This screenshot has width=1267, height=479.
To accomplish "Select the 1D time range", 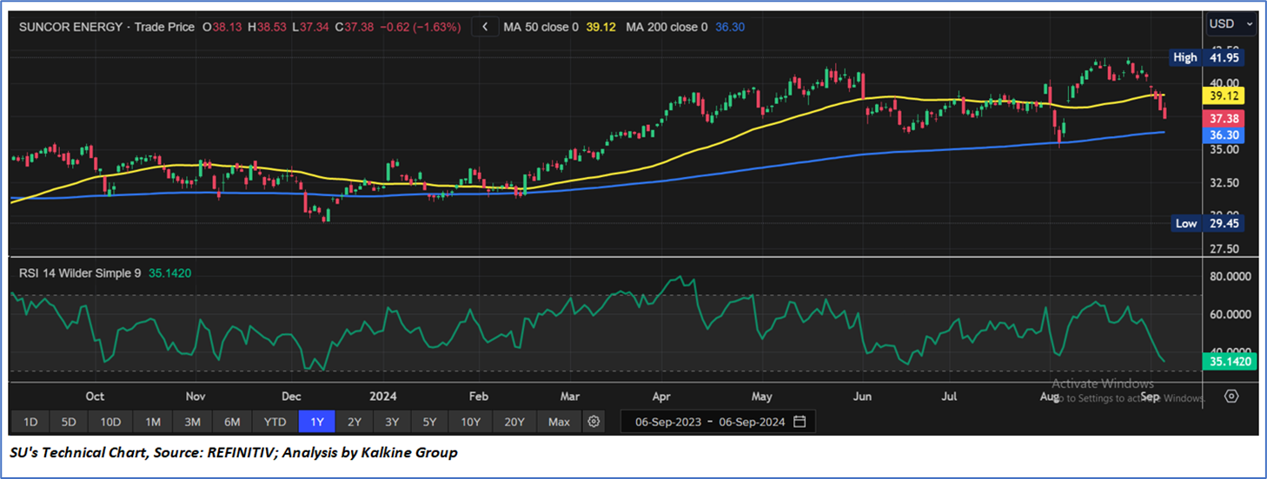I will 30,422.
